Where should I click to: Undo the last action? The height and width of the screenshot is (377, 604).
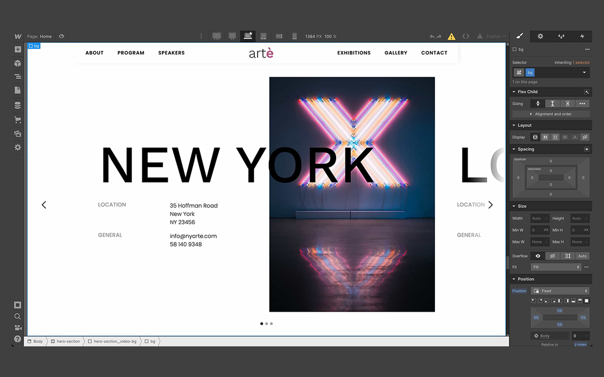point(432,36)
